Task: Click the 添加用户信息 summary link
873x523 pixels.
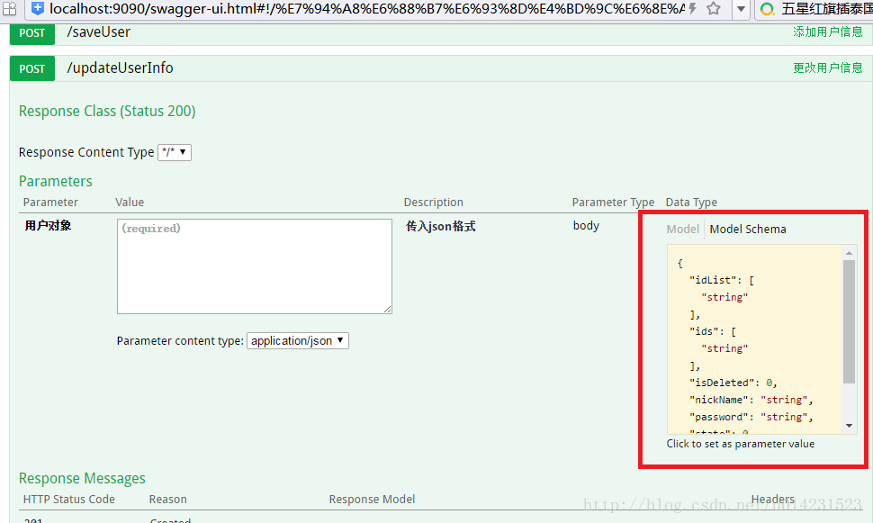Action: point(827,32)
